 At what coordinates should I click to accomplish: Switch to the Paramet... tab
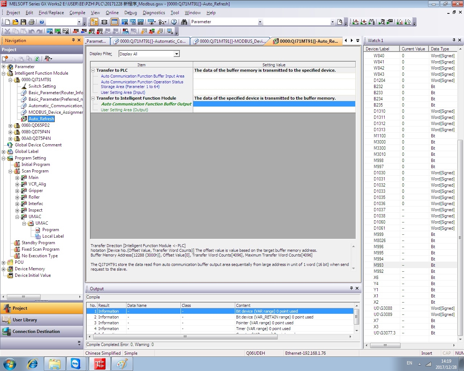pos(96,41)
